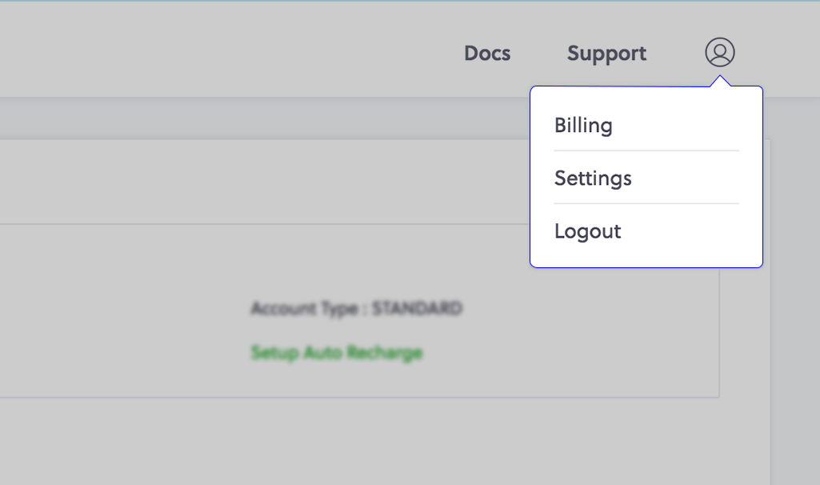Click the Account Type : STANDARD text
Image resolution: width=820 pixels, height=485 pixels.
pyautogui.click(x=356, y=308)
